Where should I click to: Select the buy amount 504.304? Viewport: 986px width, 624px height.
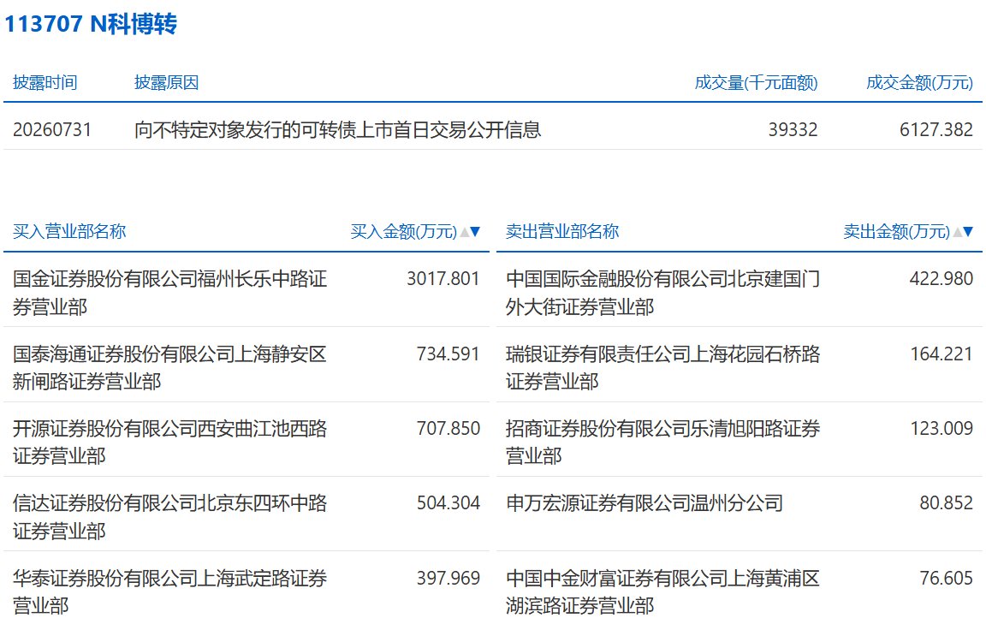click(448, 503)
